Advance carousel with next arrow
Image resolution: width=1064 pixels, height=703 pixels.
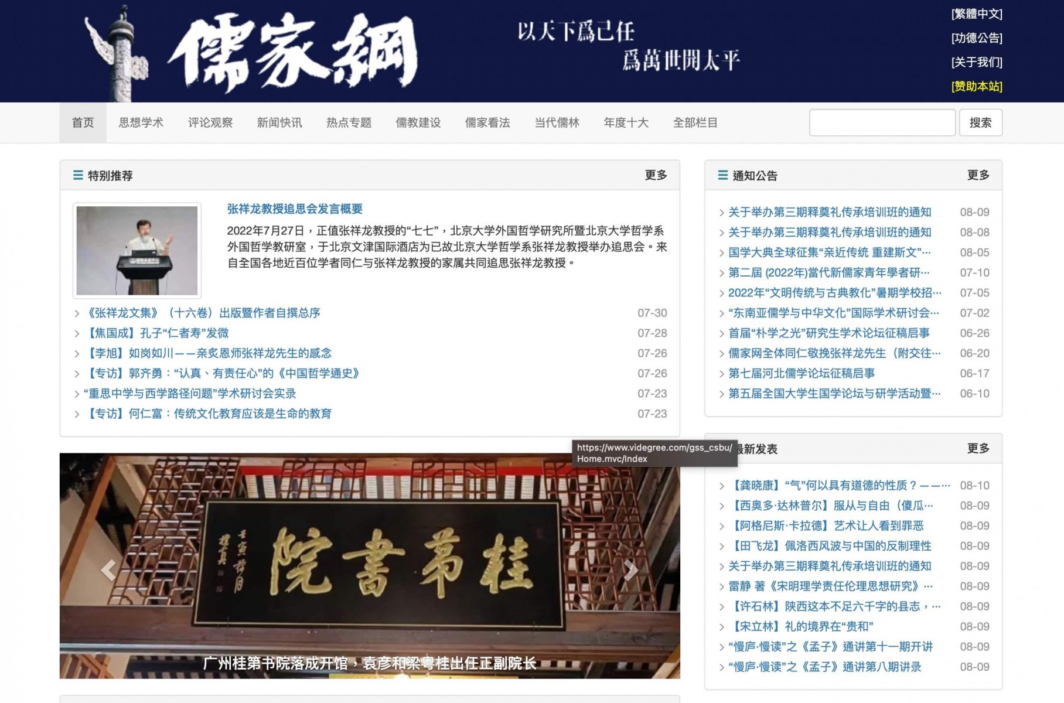click(630, 569)
